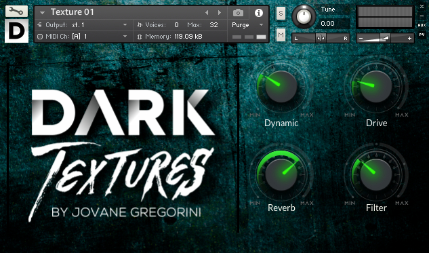Viewport: 429px width, 253px height.
Task: Click the D instrument logo icon
Action: [x=16, y=31]
